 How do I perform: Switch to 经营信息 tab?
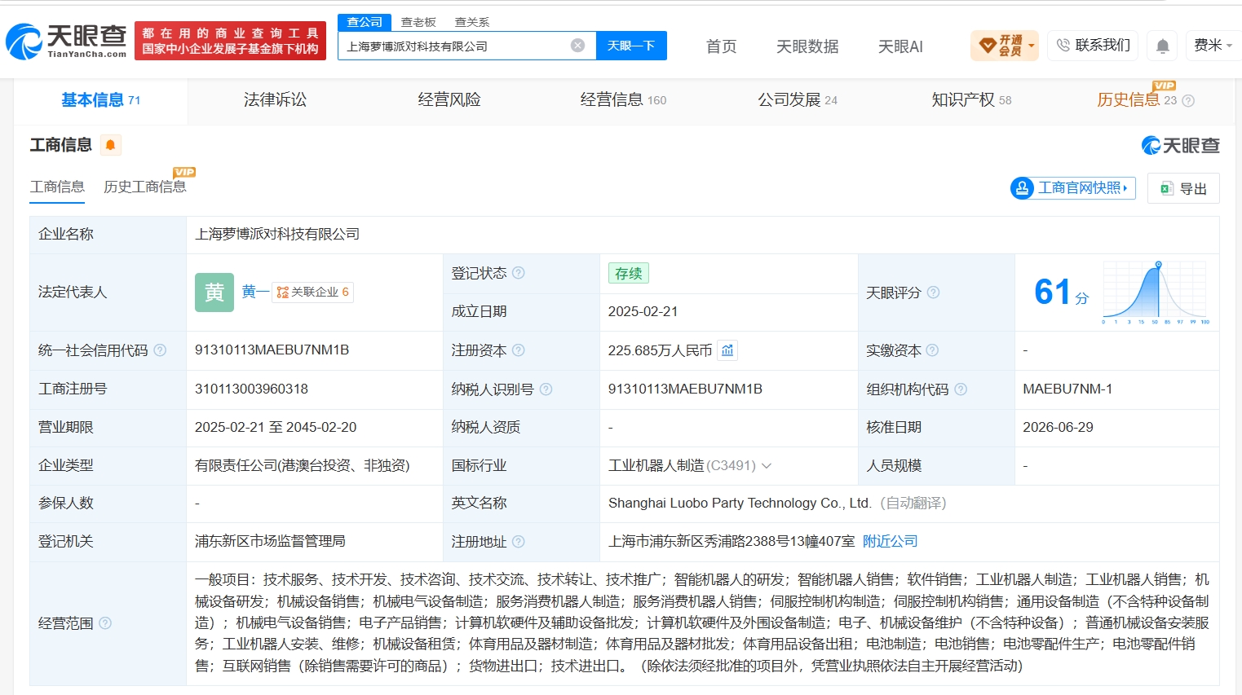click(x=623, y=100)
